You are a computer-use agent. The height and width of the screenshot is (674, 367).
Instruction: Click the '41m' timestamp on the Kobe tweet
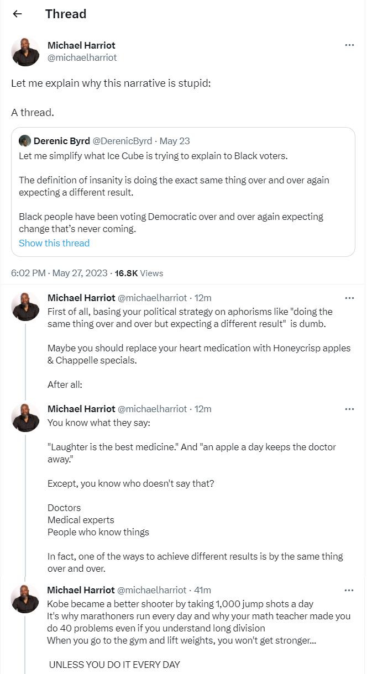(202, 590)
